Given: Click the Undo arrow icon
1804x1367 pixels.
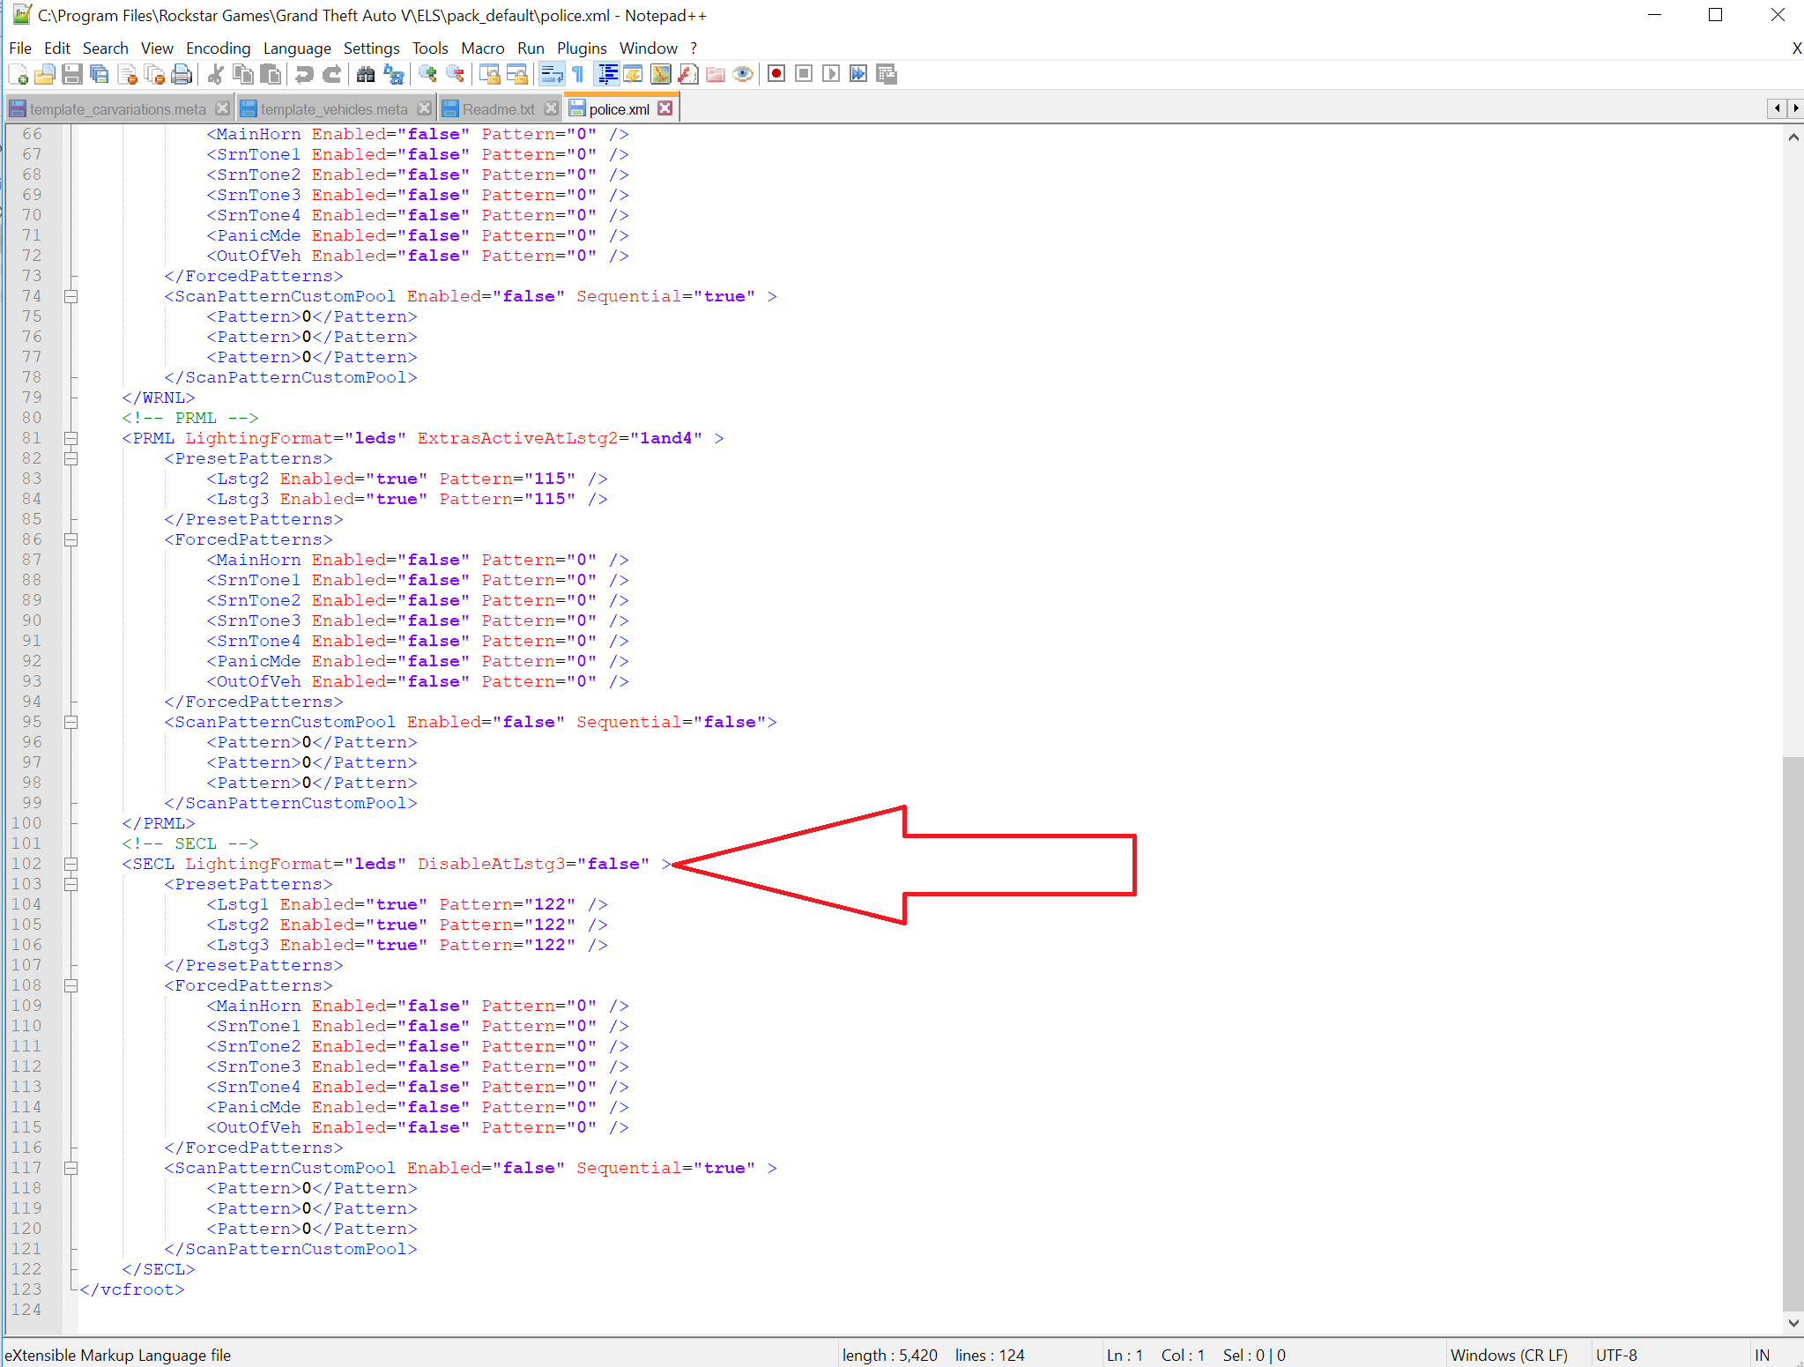Looking at the screenshot, I should [x=304, y=74].
